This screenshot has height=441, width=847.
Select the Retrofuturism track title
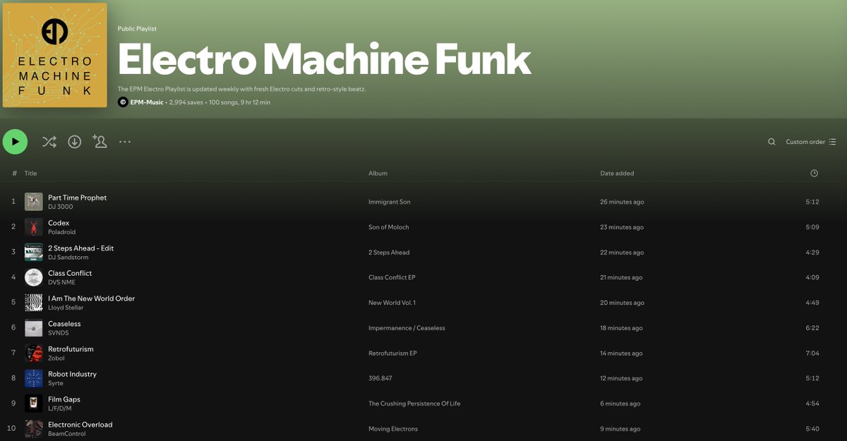71,349
